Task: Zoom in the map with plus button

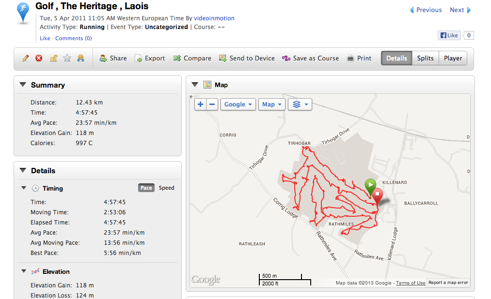Action: point(200,105)
